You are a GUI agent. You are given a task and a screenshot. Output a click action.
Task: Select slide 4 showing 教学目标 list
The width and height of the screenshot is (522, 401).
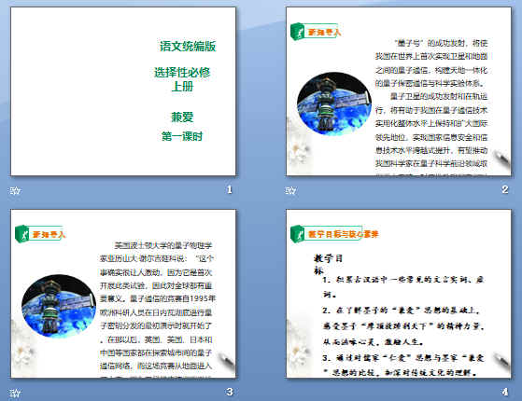(399, 294)
